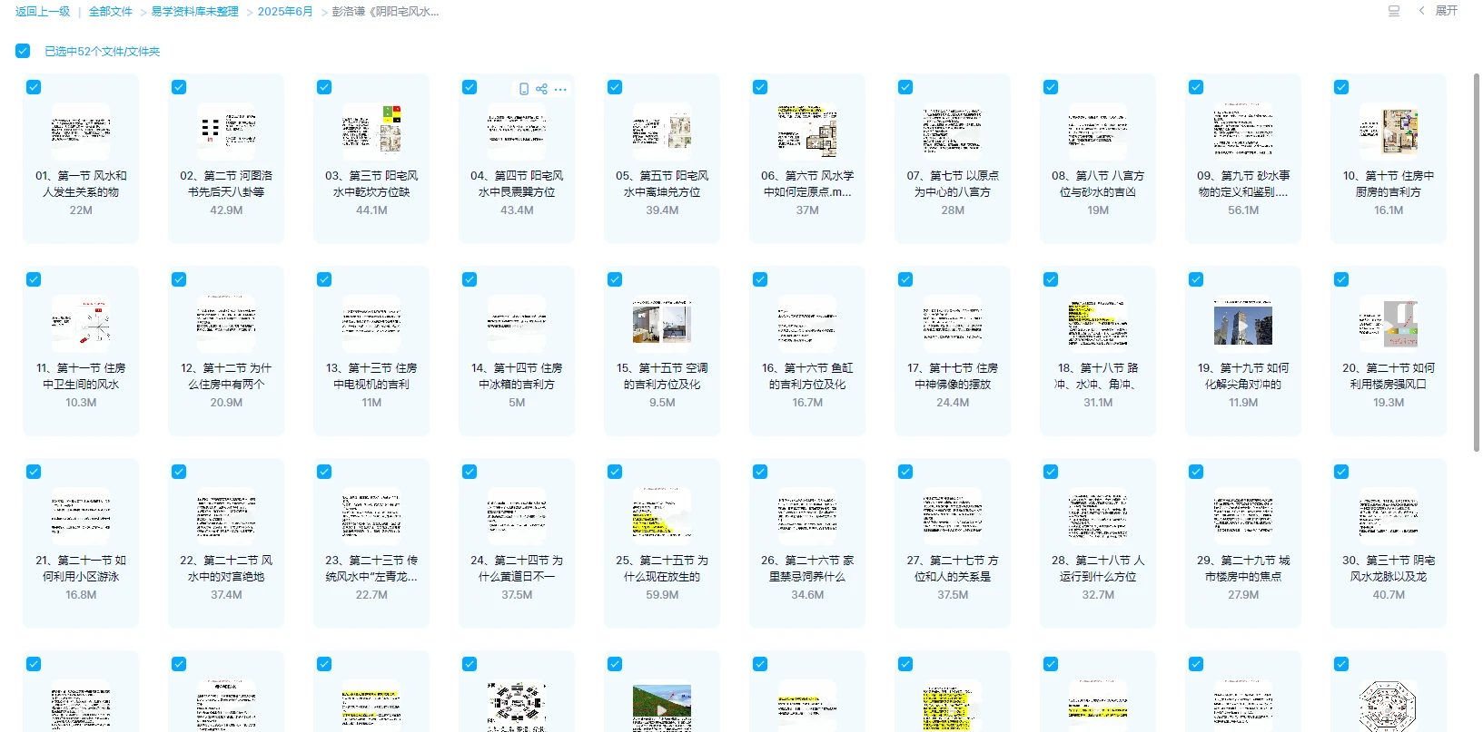Click file name 03、第三节 阳宅风水中乾坎方位缺
This screenshot has height=732, width=1483.
click(x=371, y=184)
